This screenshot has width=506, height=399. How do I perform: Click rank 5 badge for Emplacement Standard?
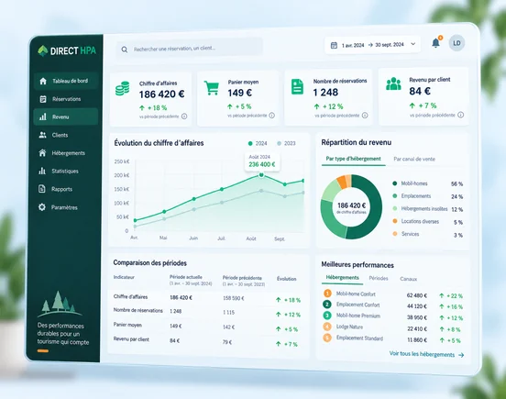(x=327, y=338)
